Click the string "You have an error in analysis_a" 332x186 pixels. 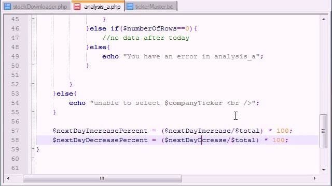point(191,56)
